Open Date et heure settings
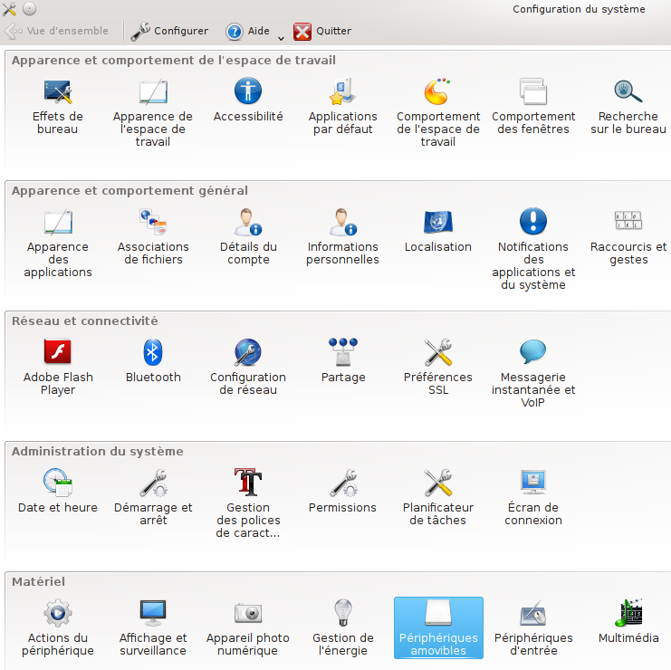 58,492
